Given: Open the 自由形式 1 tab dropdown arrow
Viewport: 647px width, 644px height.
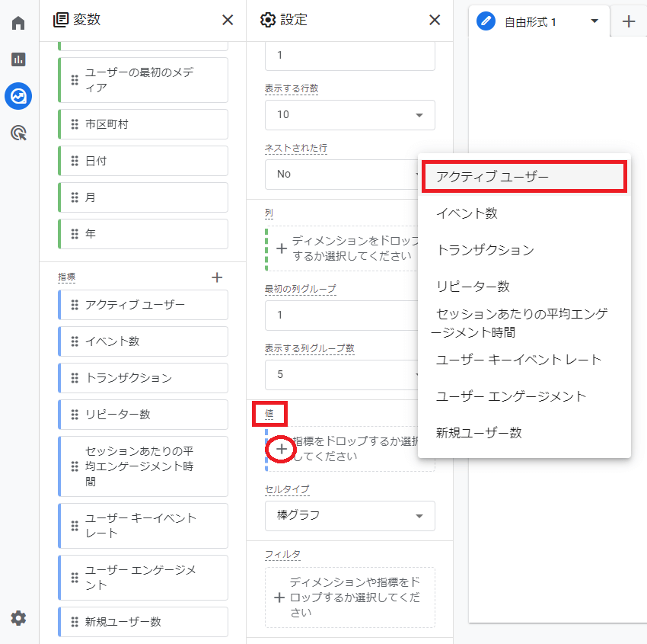Looking at the screenshot, I should (x=594, y=21).
